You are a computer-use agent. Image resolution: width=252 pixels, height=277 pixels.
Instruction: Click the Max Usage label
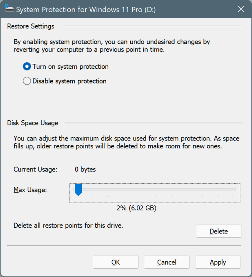(30, 190)
